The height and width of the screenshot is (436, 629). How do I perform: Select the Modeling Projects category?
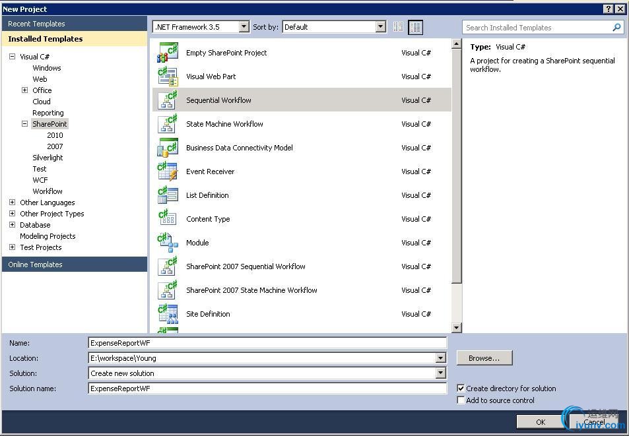click(x=48, y=236)
